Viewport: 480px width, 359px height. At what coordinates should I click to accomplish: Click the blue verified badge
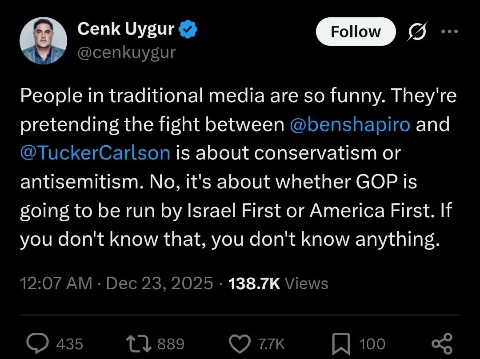click(x=188, y=30)
